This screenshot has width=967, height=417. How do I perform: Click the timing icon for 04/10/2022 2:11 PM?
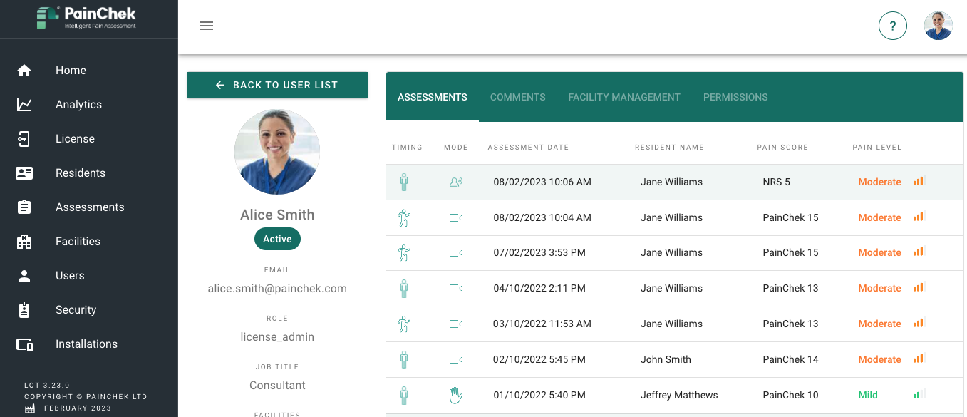tap(404, 288)
